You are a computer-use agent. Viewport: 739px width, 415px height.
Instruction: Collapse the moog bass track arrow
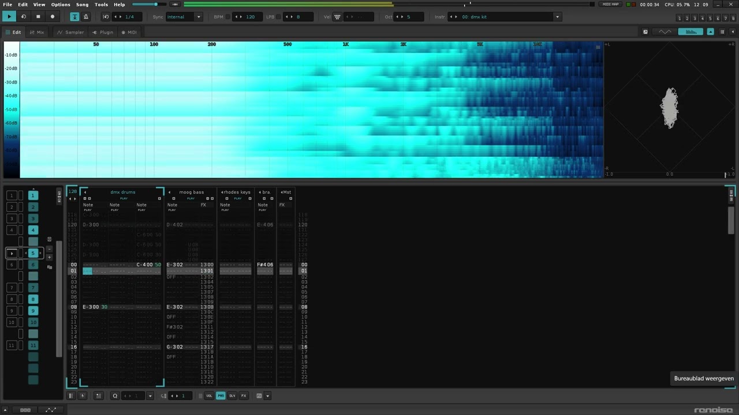tap(169, 192)
